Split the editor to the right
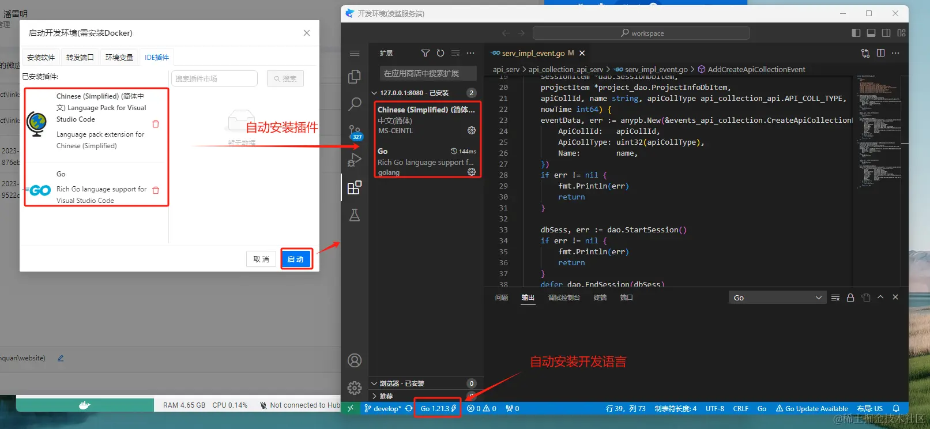Image resolution: width=930 pixels, height=429 pixels. point(880,53)
